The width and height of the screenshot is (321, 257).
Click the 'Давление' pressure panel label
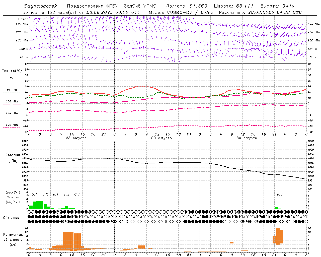(13, 155)
